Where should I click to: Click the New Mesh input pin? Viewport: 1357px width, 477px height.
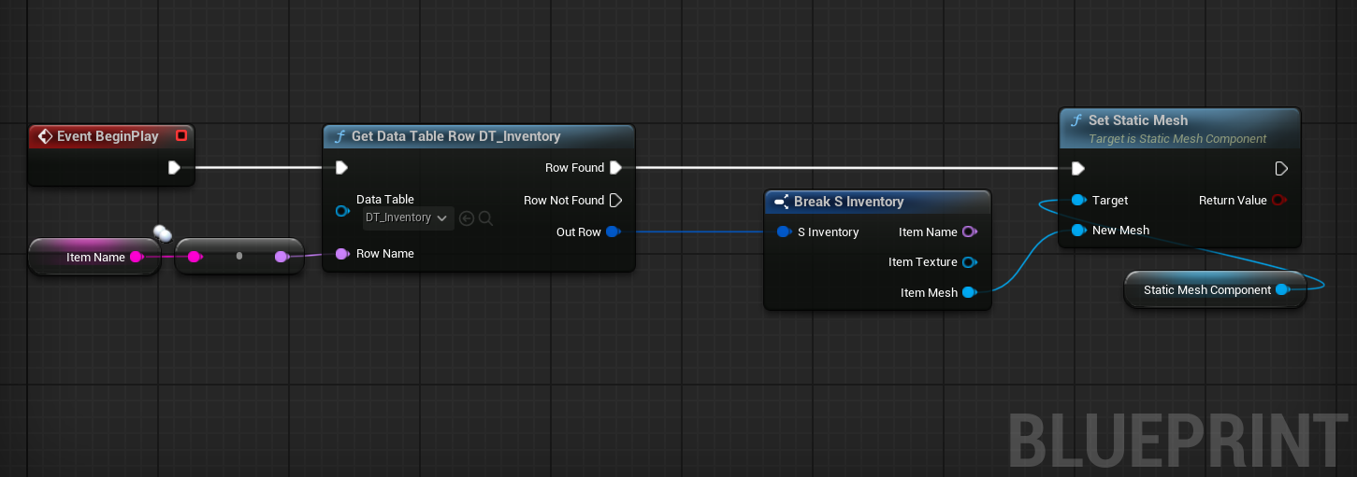[x=1077, y=230]
